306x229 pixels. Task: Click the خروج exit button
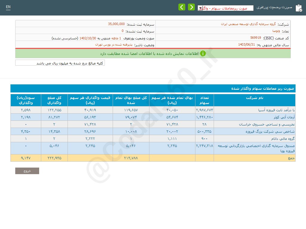(27, 171)
